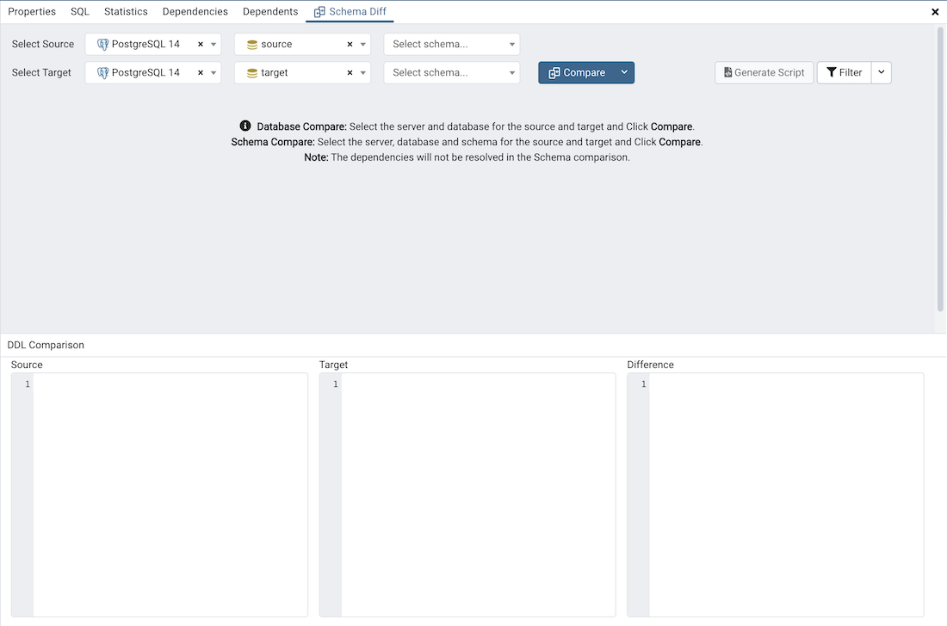Click the DDL Comparison heading
Screen dimensions: 947x626
point(46,345)
